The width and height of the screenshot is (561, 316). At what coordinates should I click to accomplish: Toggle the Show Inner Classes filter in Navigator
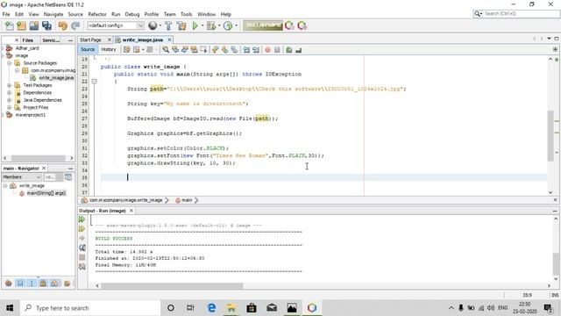pos(54,284)
